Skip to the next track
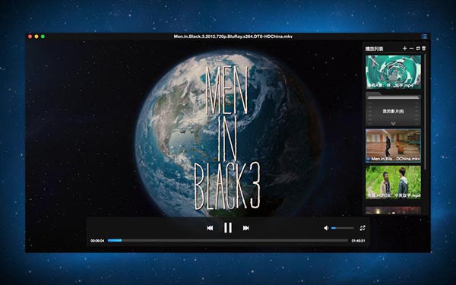456x285 pixels. click(x=246, y=228)
